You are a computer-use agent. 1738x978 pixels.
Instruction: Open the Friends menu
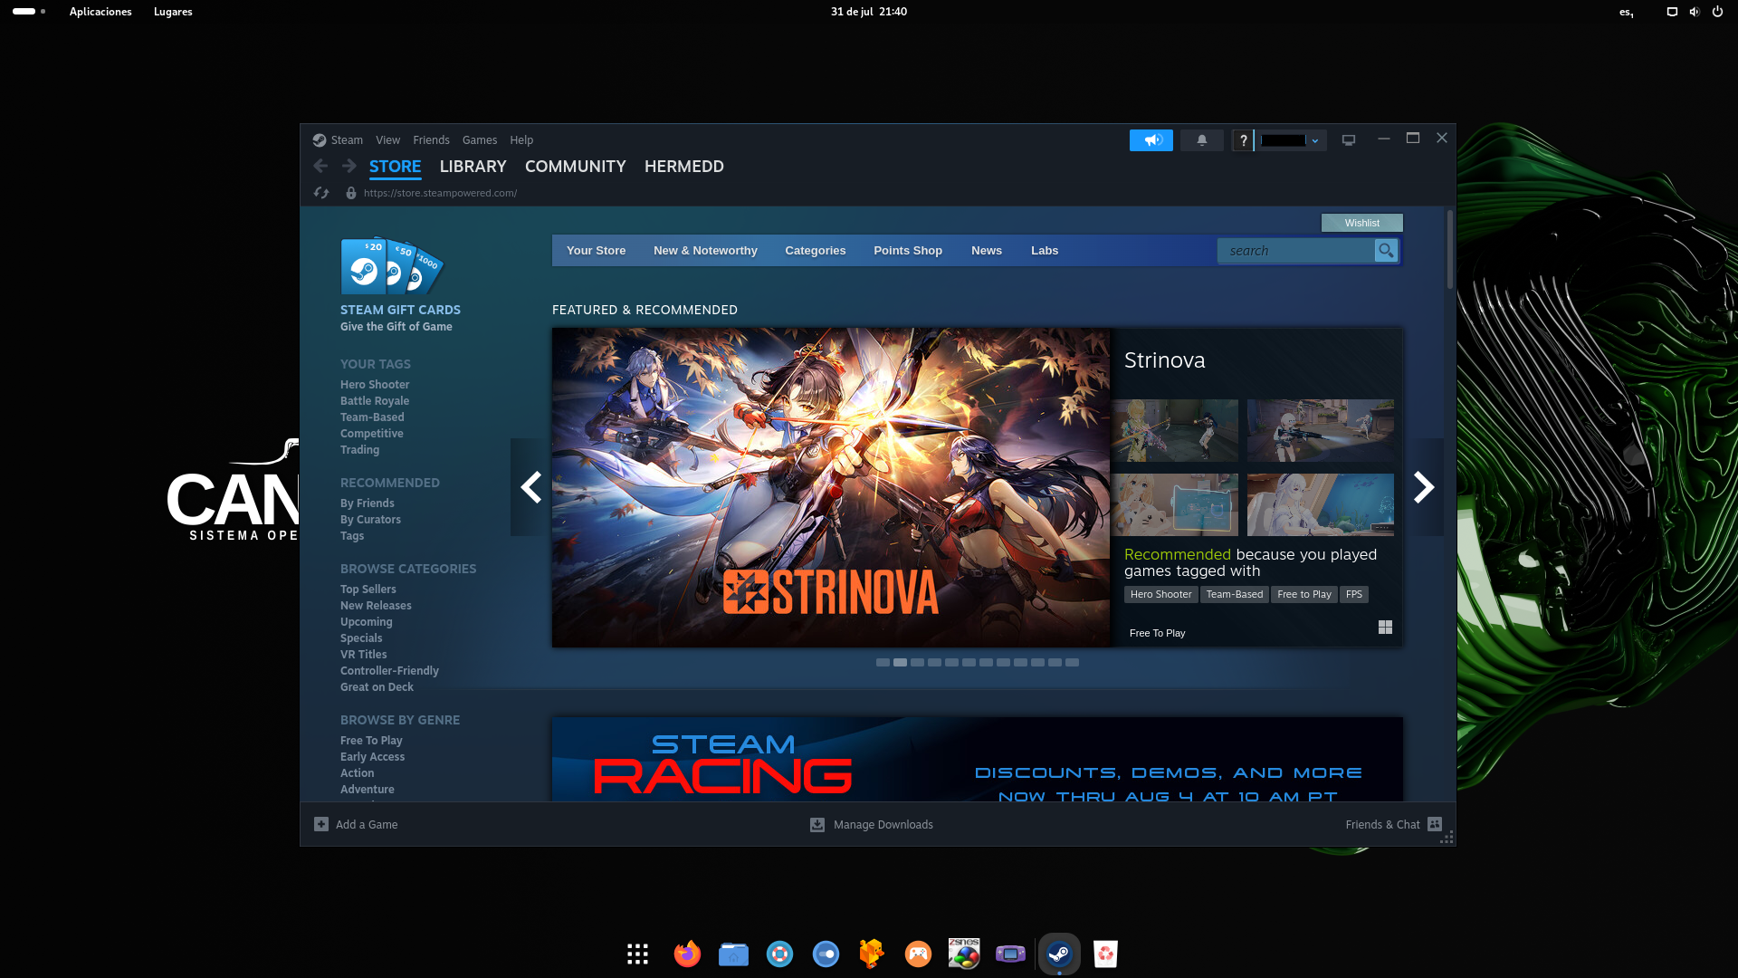pos(431,140)
